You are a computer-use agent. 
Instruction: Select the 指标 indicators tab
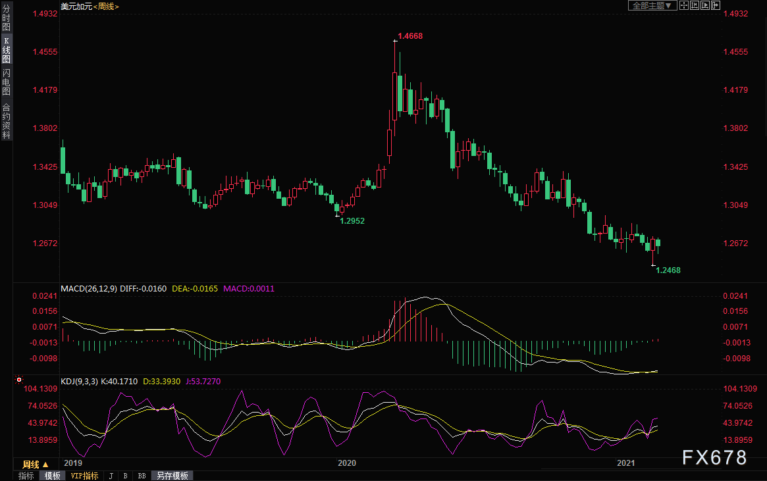[x=26, y=476]
